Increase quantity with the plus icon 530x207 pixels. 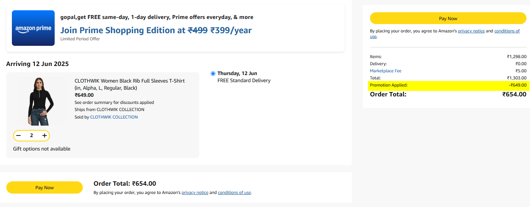[44, 135]
